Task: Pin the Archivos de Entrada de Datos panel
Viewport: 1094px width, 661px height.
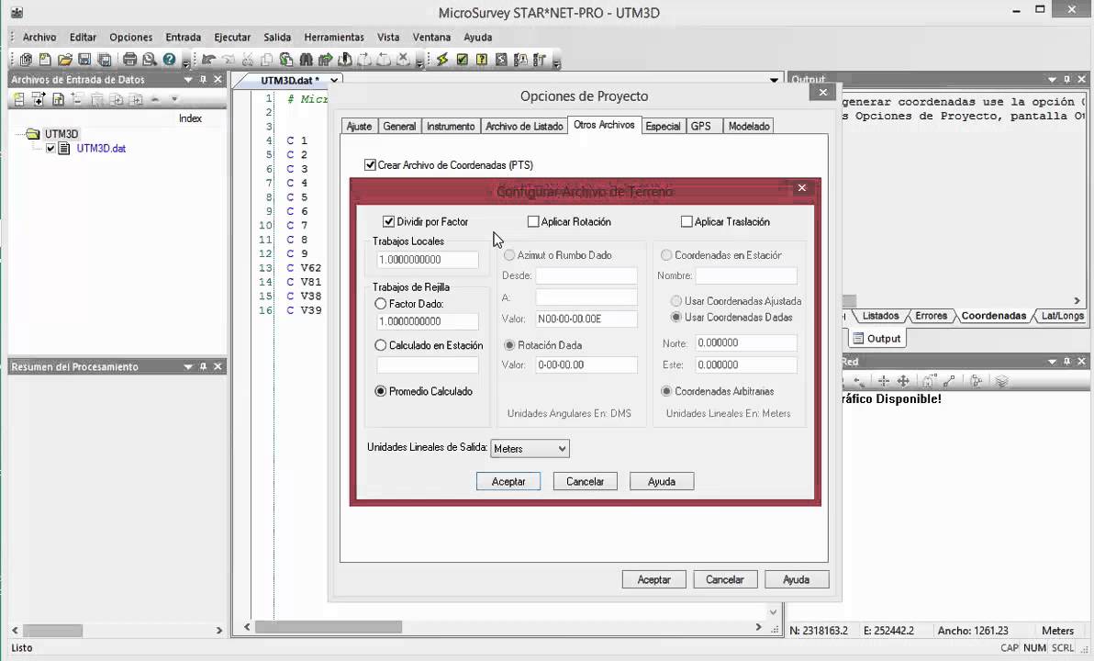Action: coord(203,80)
